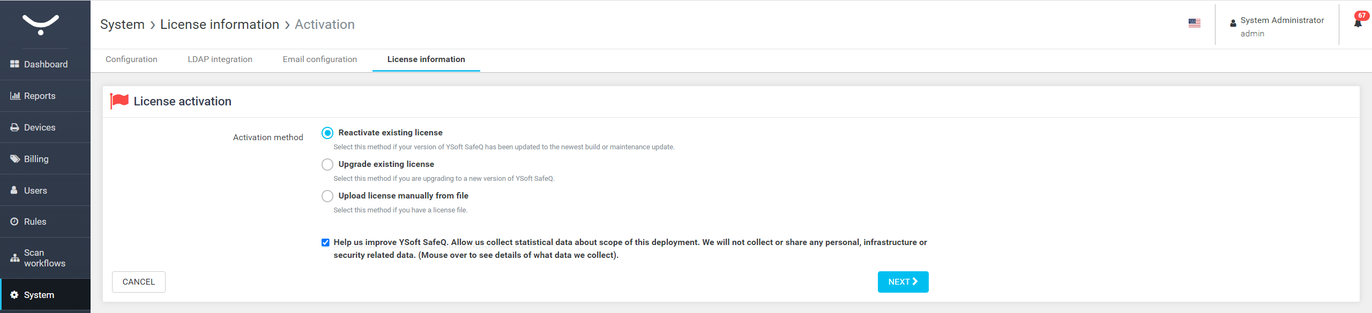This screenshot has height=313, width=1372.
Task: Click the YSoft SafeQ logo
Action: coord(41,24)
